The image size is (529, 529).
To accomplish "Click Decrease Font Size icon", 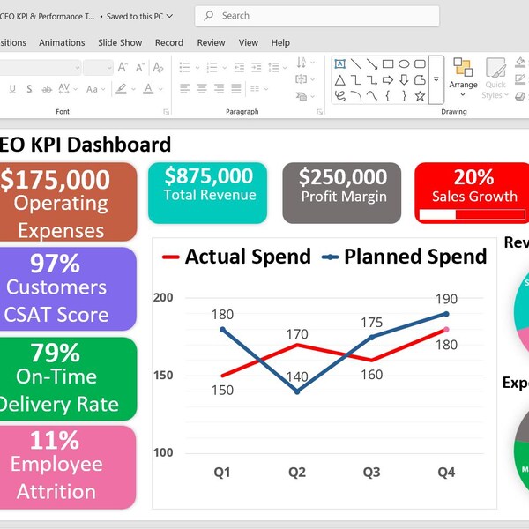I will pos(140,67).
